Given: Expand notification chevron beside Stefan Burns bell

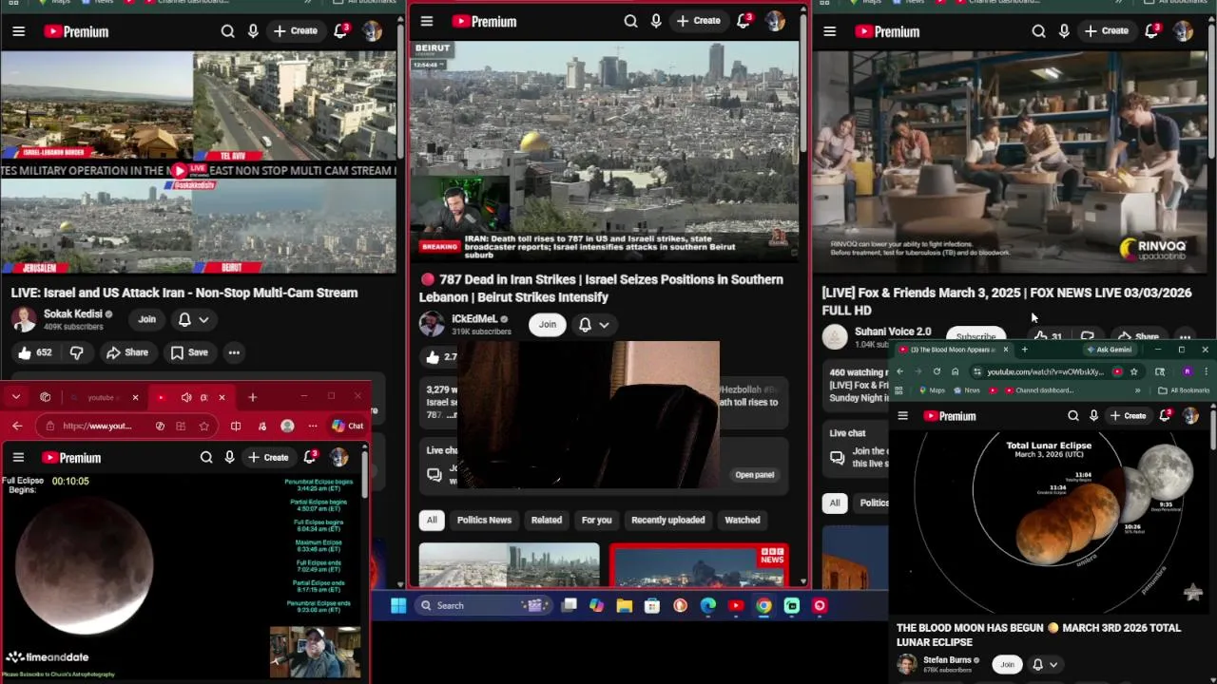Looking at the screenshot, I should click(1053, 664).
